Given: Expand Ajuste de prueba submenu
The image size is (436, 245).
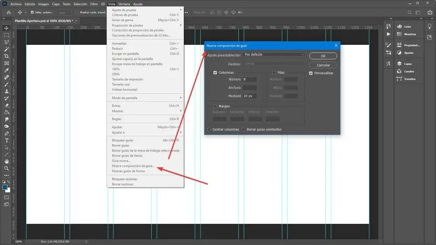Looking at the screenshot, I should pos(145,10).
